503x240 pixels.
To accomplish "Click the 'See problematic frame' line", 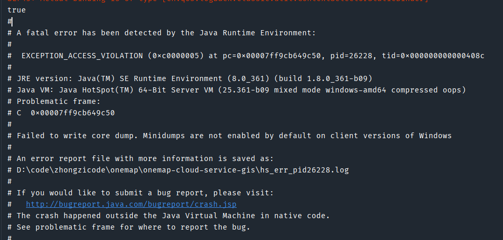I will (133, 227).
